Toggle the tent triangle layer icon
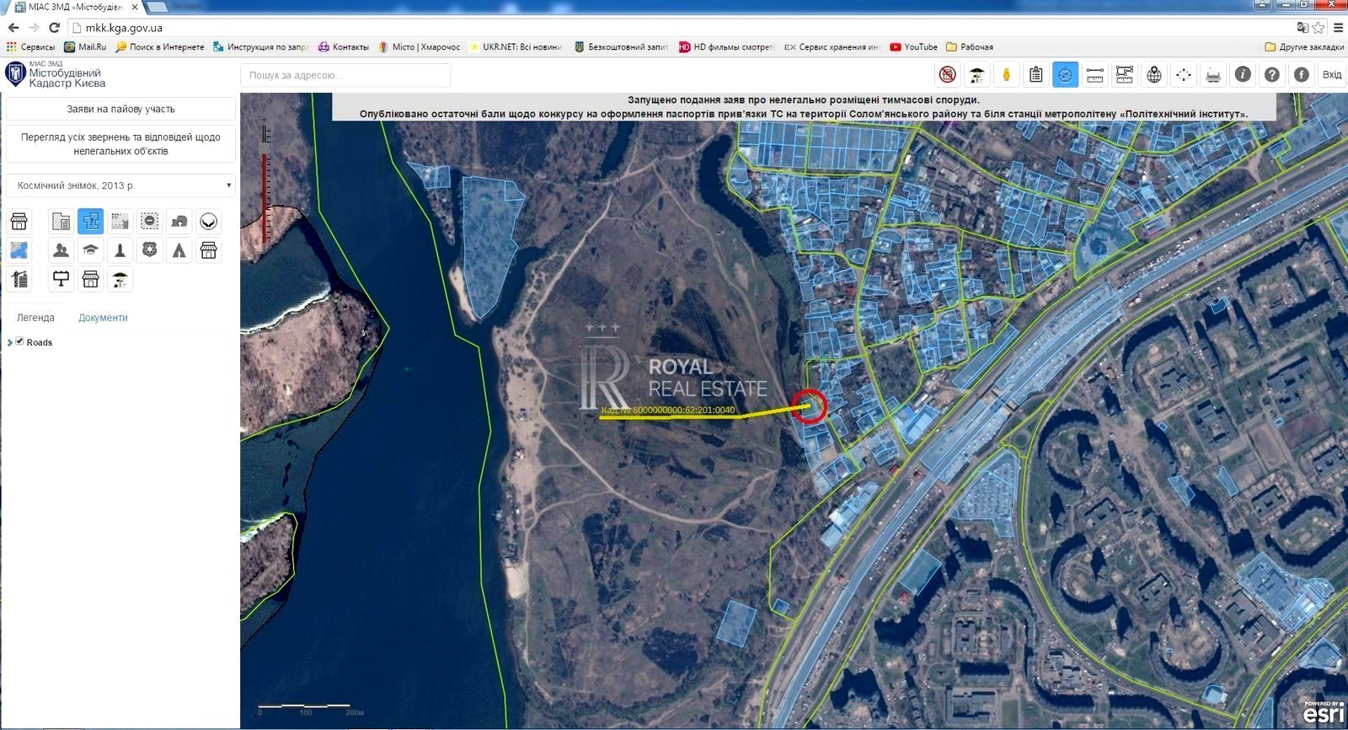This screenshot has height=730, width=1348. pos(179,250)
